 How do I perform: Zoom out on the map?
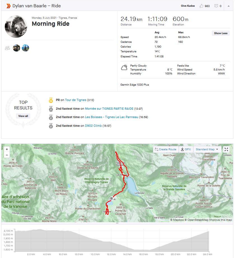tap(7, 155)
